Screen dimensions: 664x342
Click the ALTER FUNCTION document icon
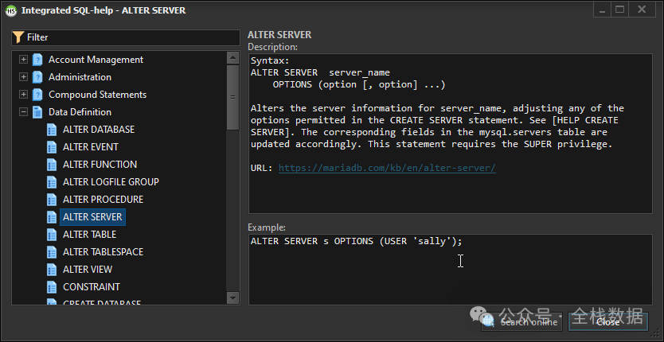pyautogui.click(x=53, y=165)
